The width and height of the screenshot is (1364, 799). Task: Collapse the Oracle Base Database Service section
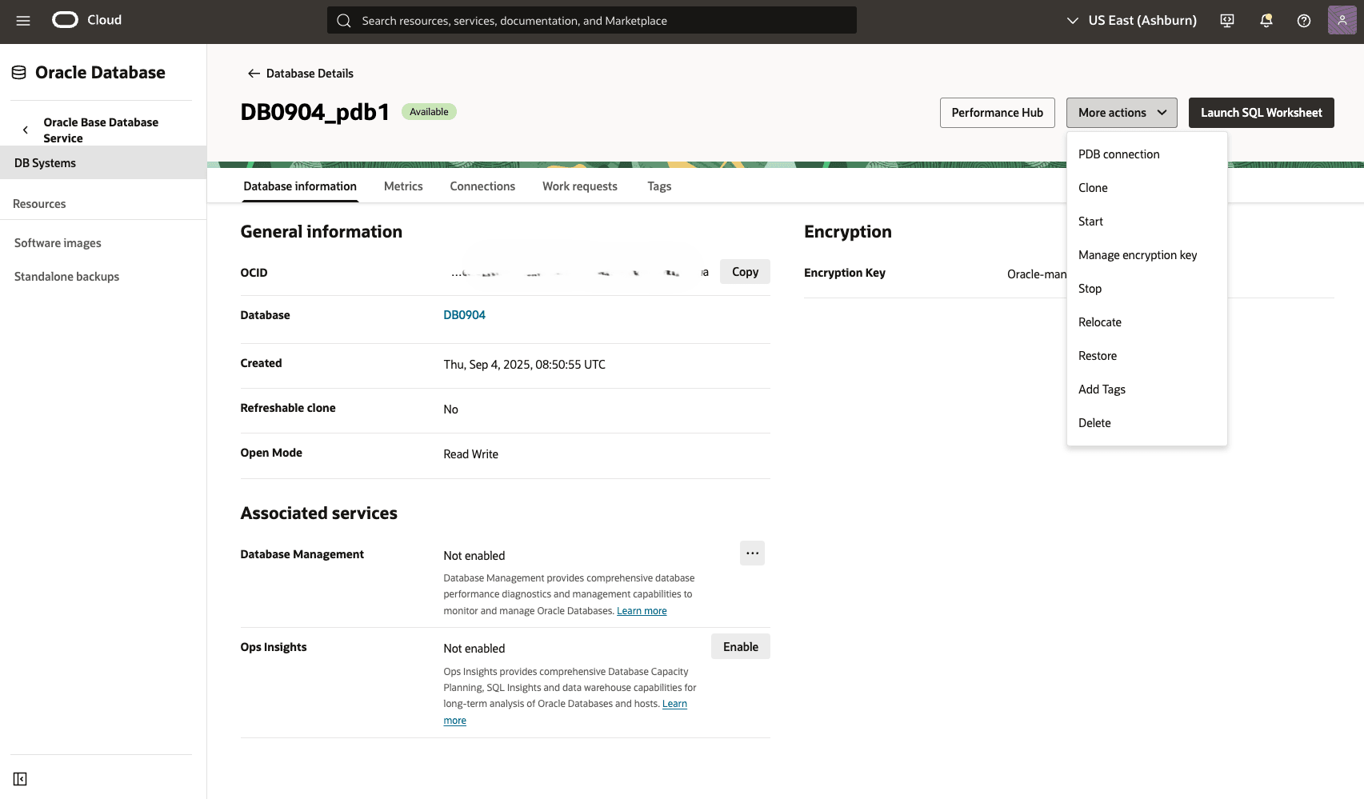(26, 130)
